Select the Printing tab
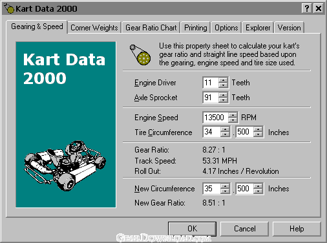This screenshot has width=327, height=243. (x=196, y=28)
